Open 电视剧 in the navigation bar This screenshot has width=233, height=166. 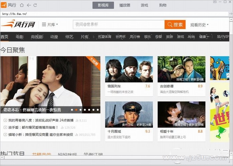37,36
